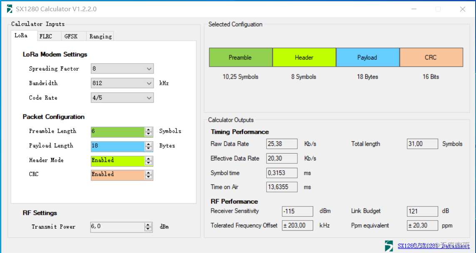Click the Preamble Length field with value 6
This screenshot has height=253, width=476.
click(118, 132)
